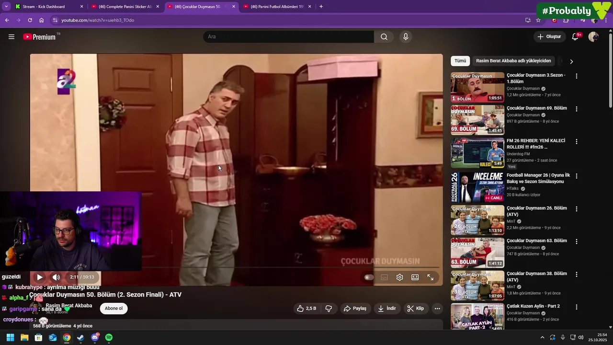Create a clip with the Klip button
This screenshot has width=613, height=345.
point(415,309)
